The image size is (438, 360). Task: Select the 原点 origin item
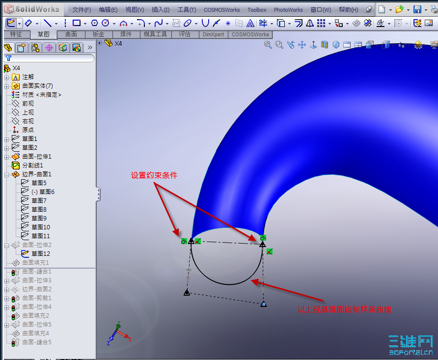tap(27, 130)
